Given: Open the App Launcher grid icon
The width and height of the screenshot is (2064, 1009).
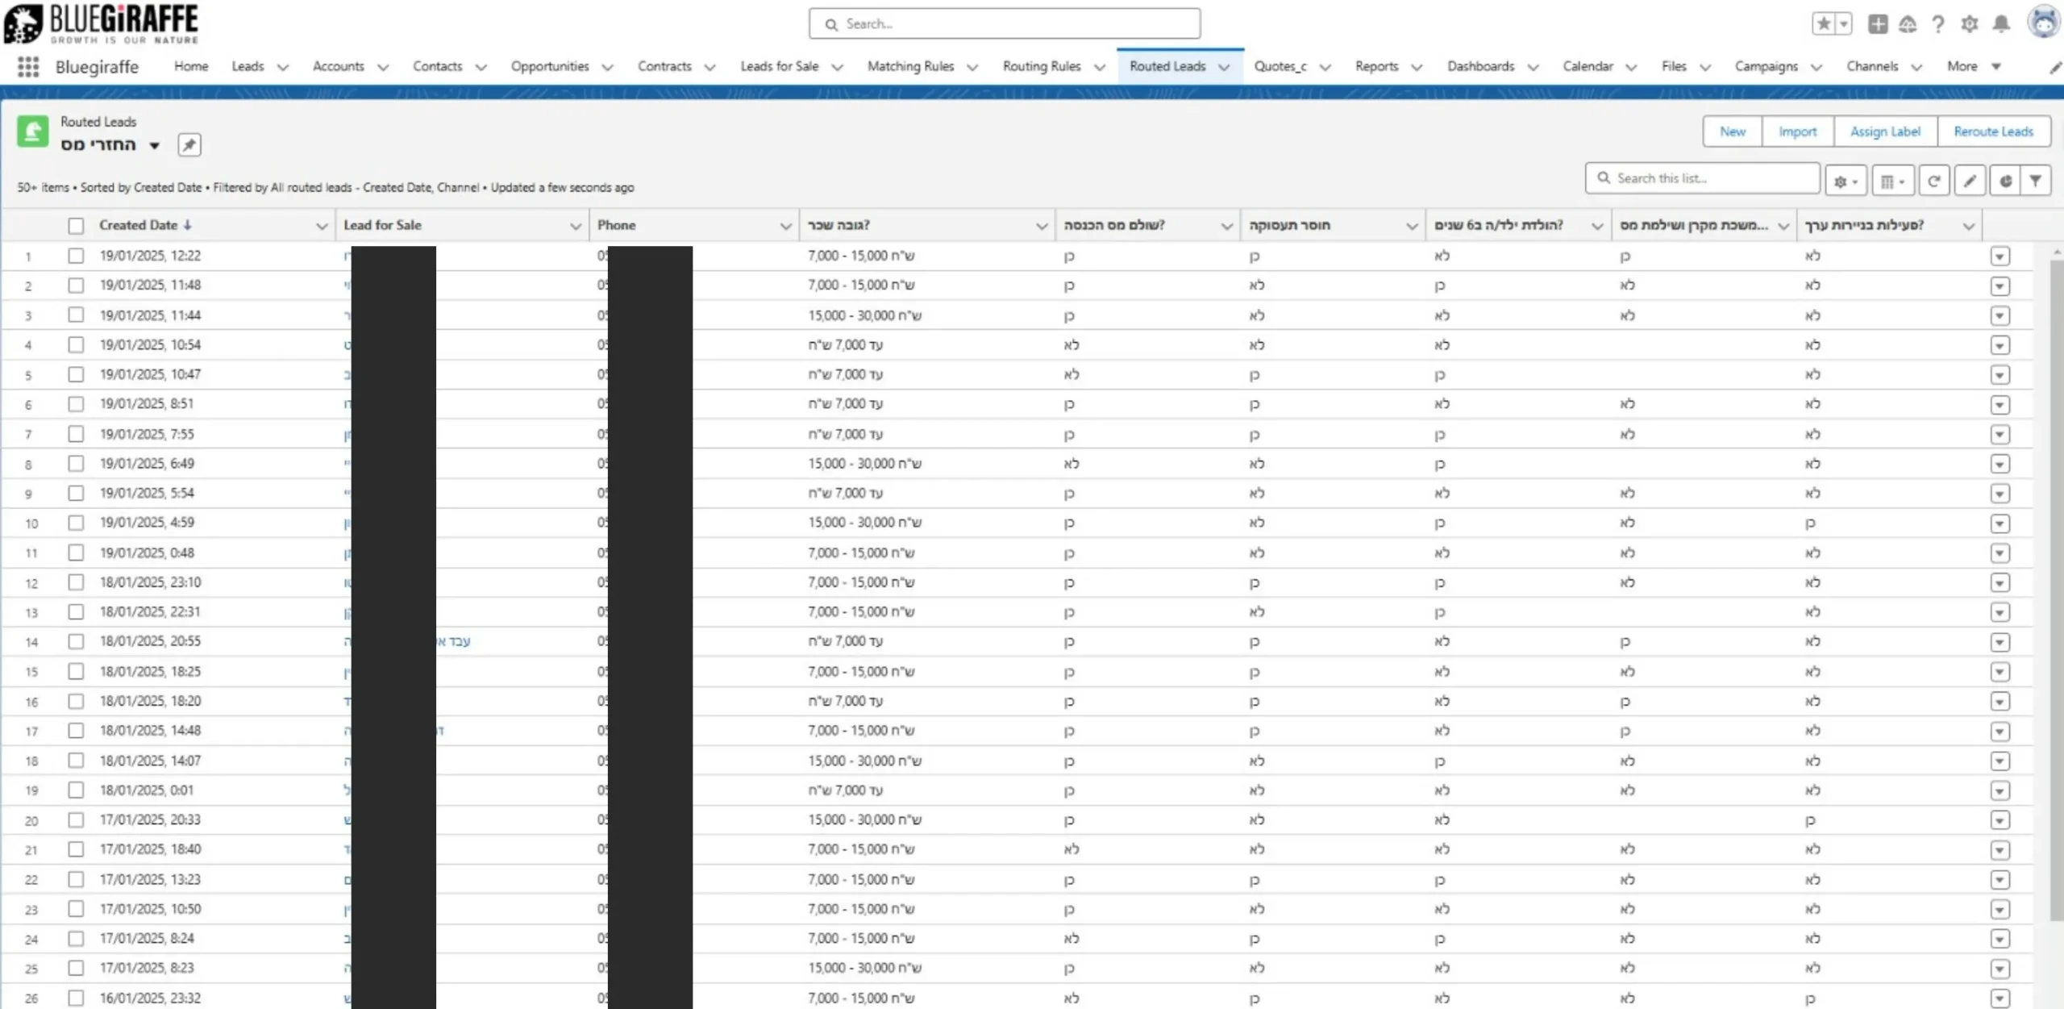Looking at the screenshot, I should click(x=28, y=66).
